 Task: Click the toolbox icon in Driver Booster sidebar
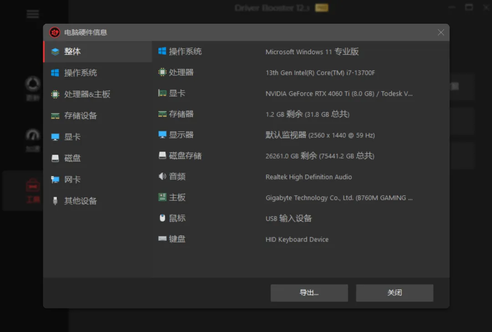point(33,185)
